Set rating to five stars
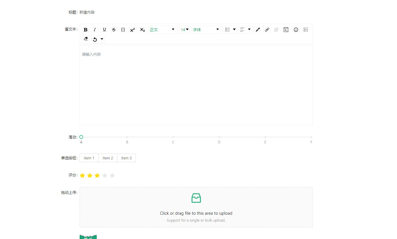 coord(112,175)
